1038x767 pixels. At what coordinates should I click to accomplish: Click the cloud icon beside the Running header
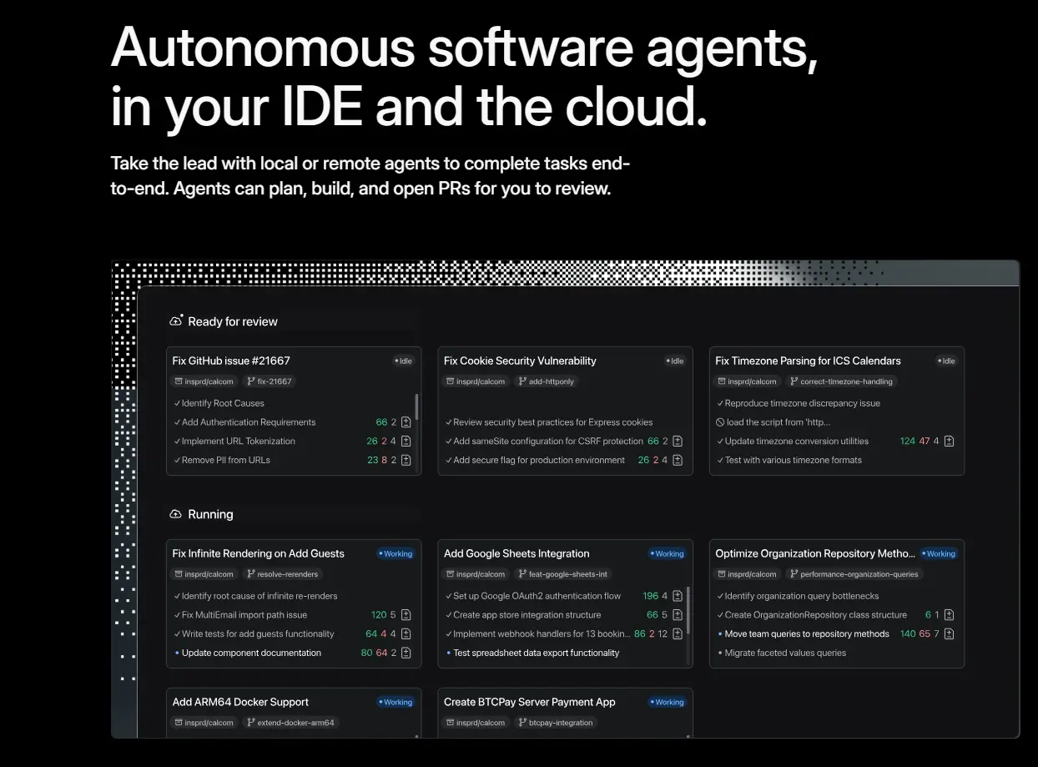[x=175, y=514]
